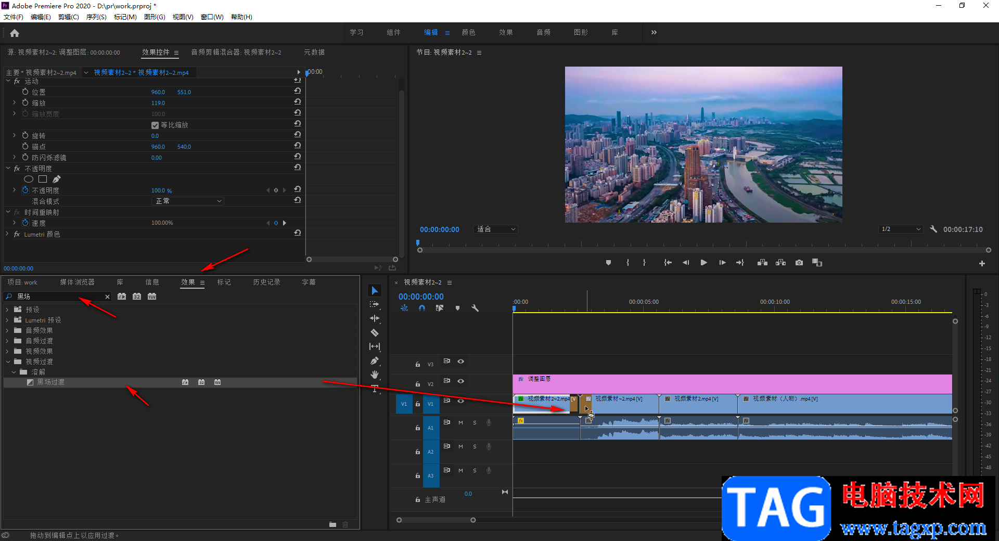999x541 pixels.
Task: Open playback resolution 1/2 dropdown
Action: [901, 229]
